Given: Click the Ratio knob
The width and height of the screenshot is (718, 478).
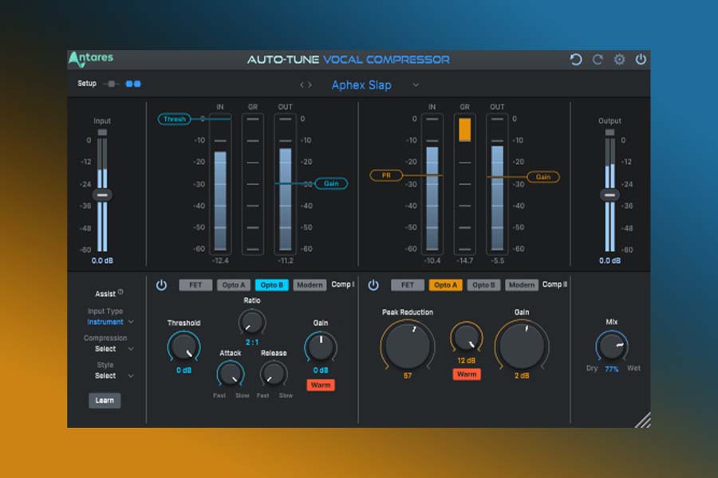Looking at the screenshot, I should [252, 323].
